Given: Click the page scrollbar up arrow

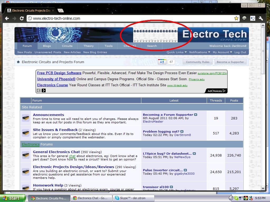Looking at the screenshot, I should coord(263,26).
